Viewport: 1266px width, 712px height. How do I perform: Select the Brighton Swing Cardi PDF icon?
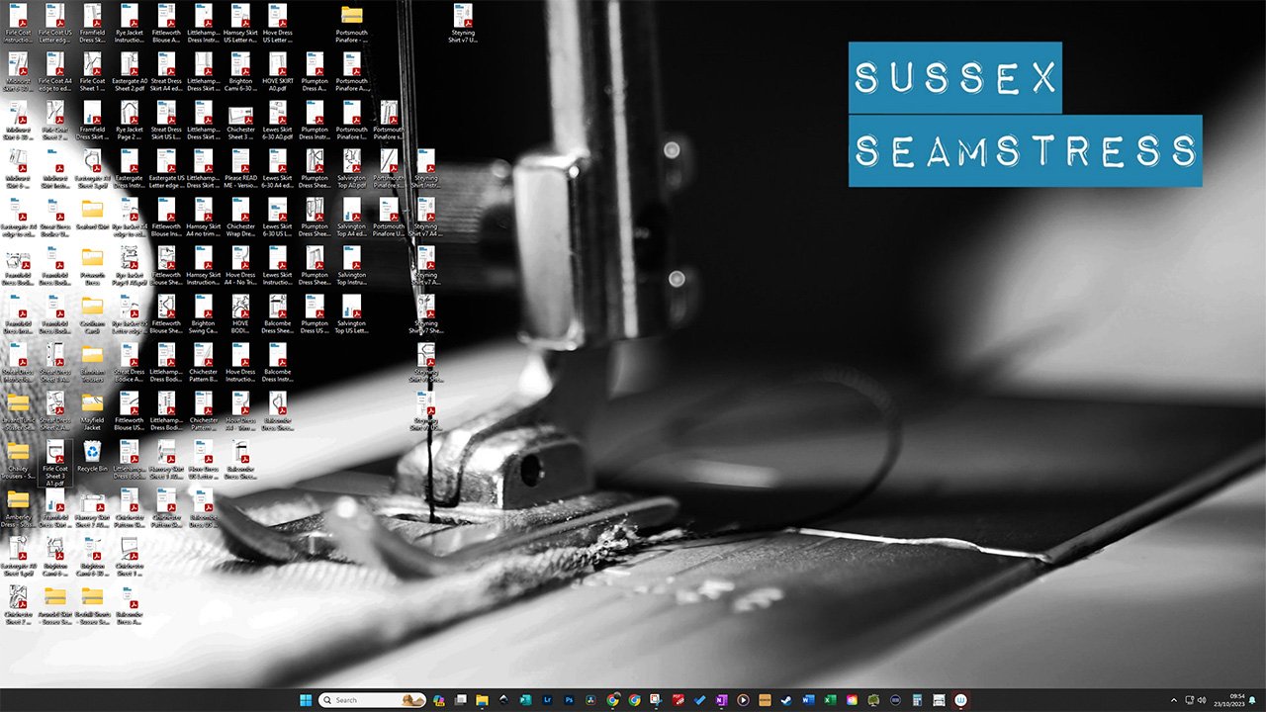(203, 316)
